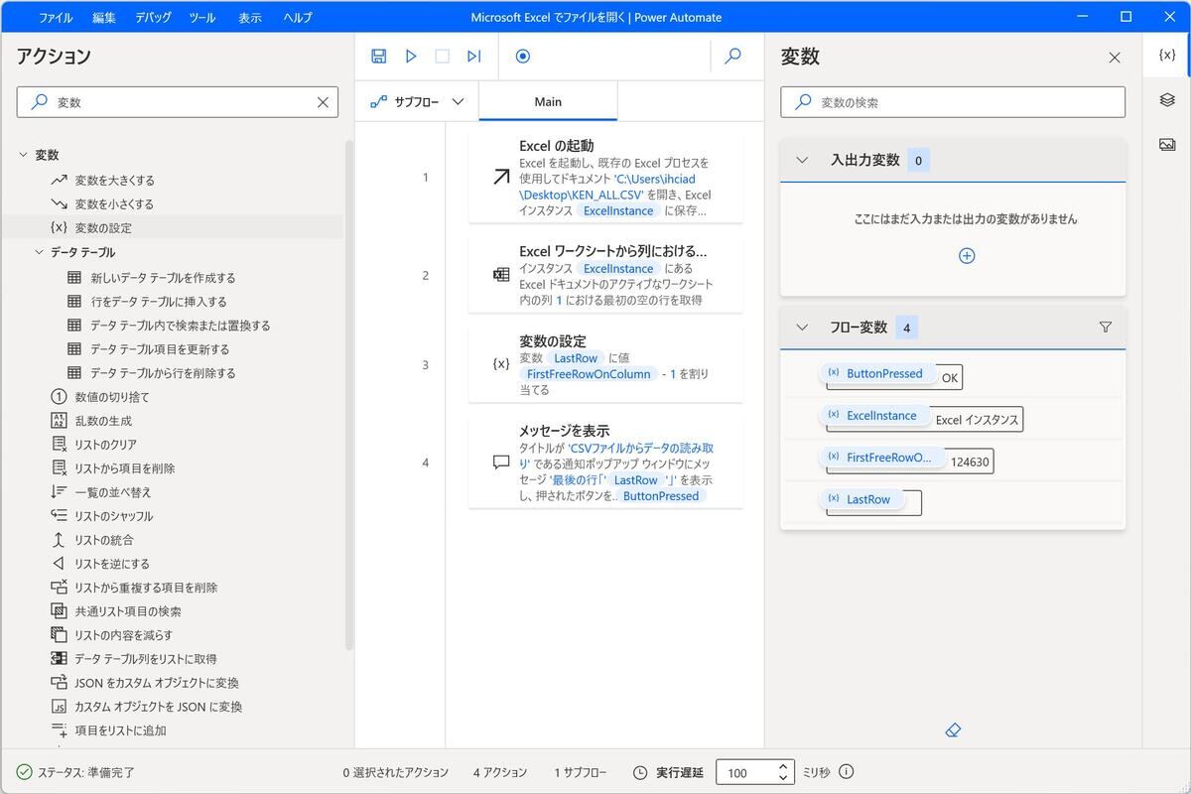Run the flow with the play button
The height and width of the screenshot is (794, 1191).
411,57
